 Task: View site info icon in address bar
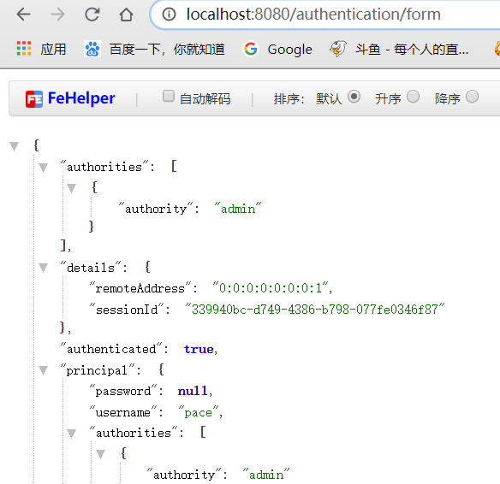169,15
